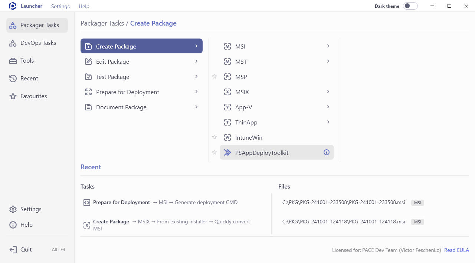Open recent file PKG-241001-233508.msi
The image size is (475, 263).
click(x=344, y=203)
